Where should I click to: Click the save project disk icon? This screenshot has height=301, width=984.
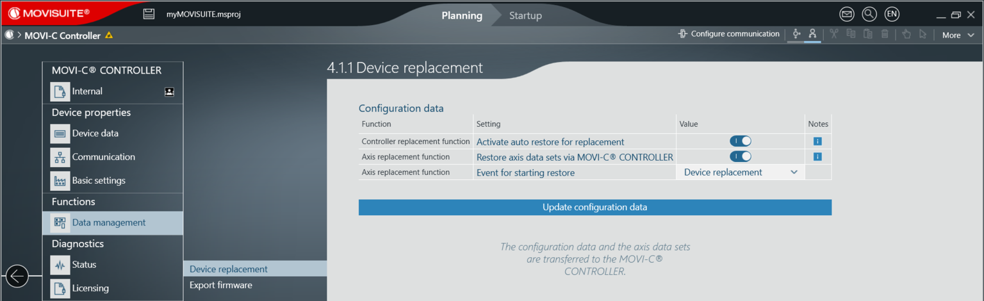point(149,14)
